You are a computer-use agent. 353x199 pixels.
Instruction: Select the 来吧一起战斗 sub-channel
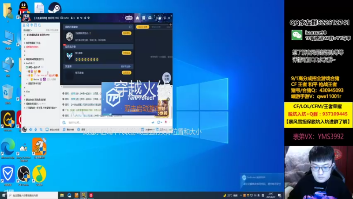pyautogui.click(x=34, y=67)
